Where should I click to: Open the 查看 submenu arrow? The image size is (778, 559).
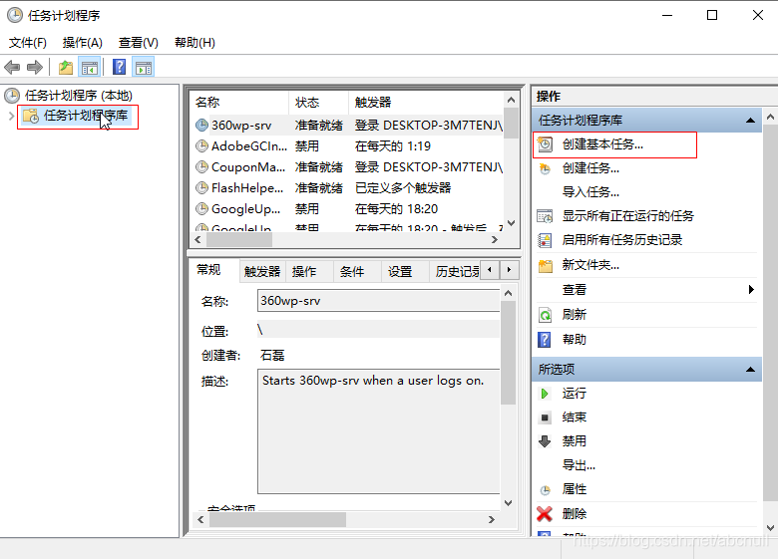tap(751, 289)
